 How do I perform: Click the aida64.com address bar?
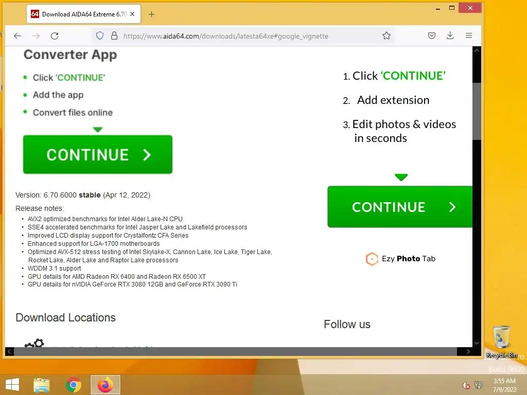coord(242,36)
